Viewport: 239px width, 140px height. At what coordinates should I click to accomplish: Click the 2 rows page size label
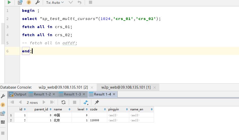coord(32,103)
